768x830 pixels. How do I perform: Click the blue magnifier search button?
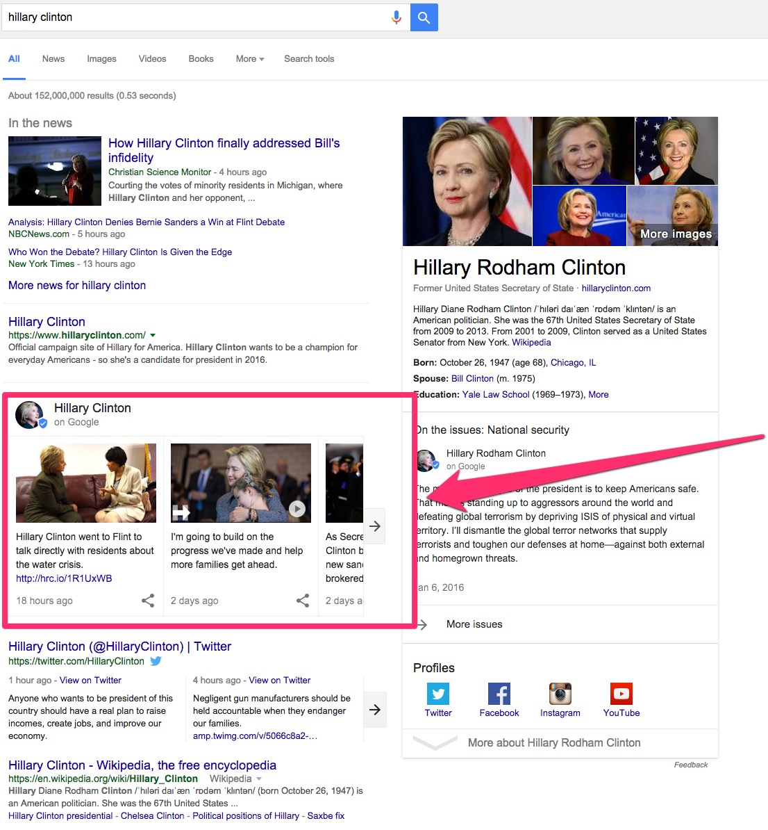(x=424, y=17)
